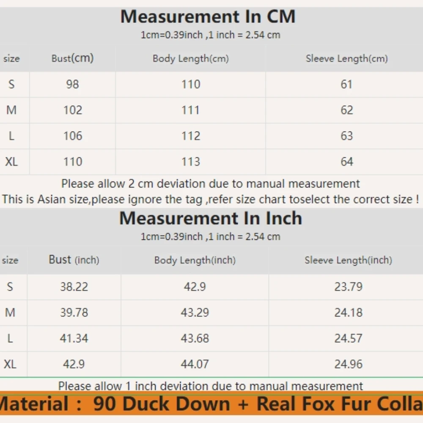Select the Sleeve Length(cm) column header
423x423 pixels.
tap(347, 58)
